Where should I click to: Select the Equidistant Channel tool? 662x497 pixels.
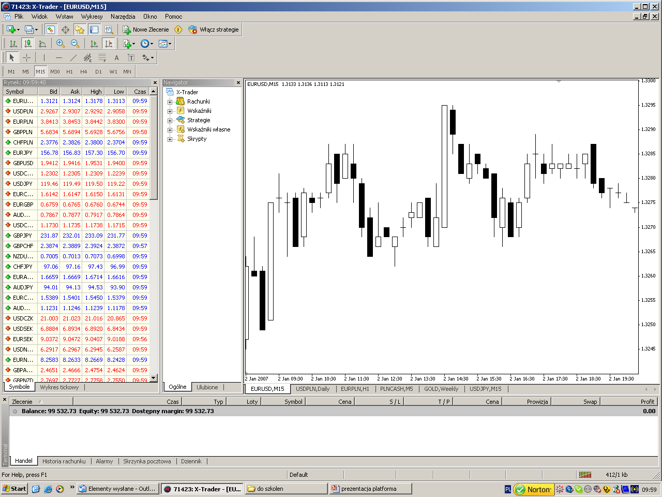pyautogui.click(x=87, y=57)
